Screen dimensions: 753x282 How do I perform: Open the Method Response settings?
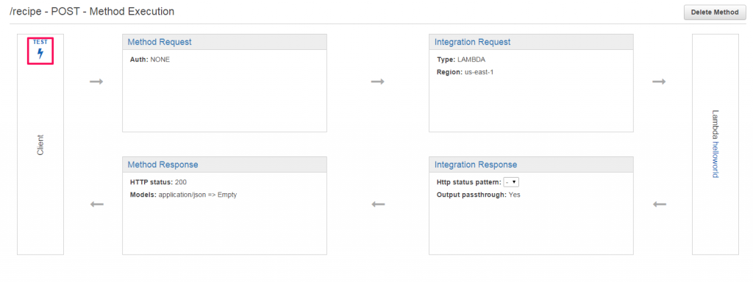pyautogui.click(x=163, y=164)
